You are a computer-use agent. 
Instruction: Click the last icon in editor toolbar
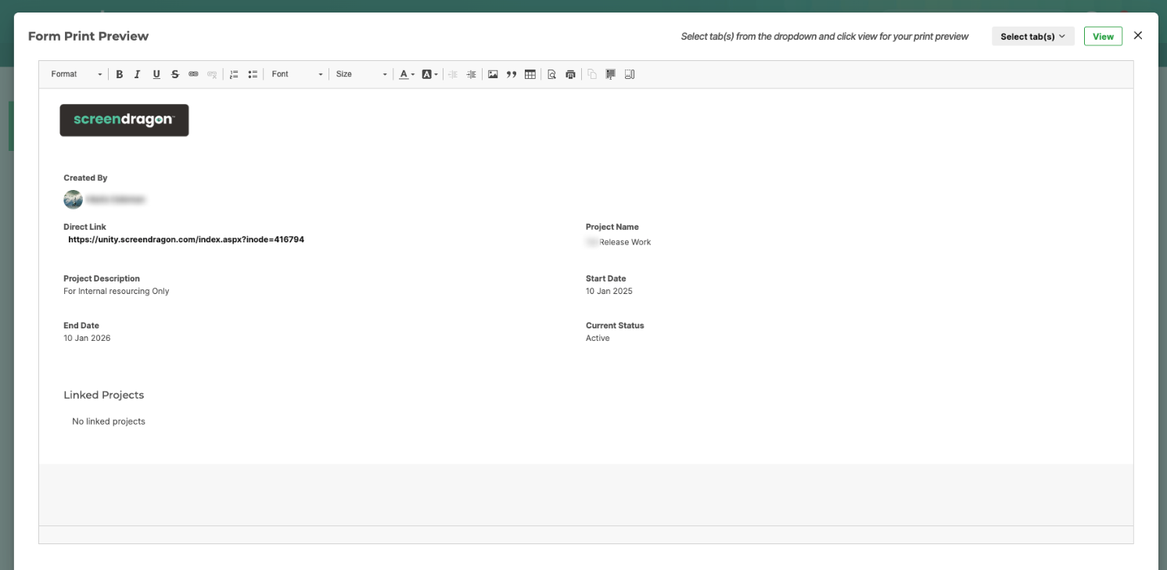pyautogui.click(x=630, y=74)
